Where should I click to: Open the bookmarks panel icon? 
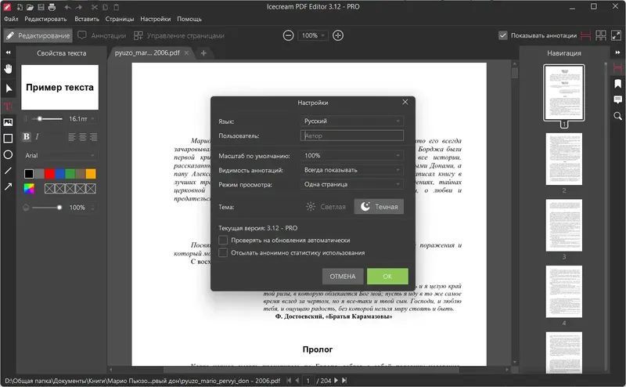tap(617, 84)
